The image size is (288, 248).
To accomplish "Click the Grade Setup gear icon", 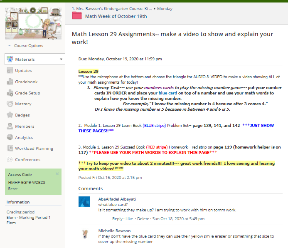I will 10,93.
